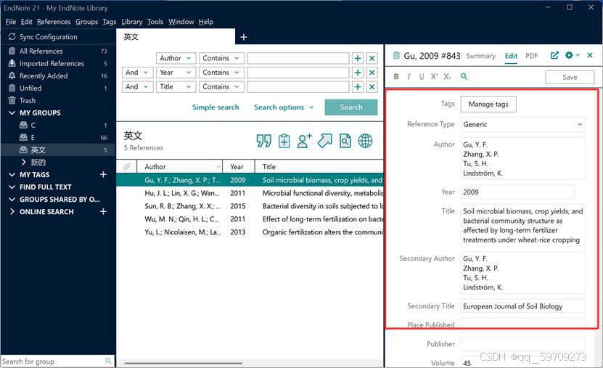Add a new tag with plus icon

(103, 174)
